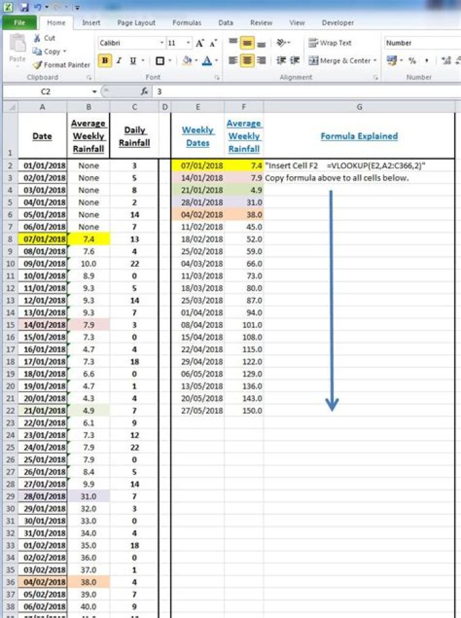Switch to View tab
The width and height of the screenshot is (461, 618).
(296, 23)
